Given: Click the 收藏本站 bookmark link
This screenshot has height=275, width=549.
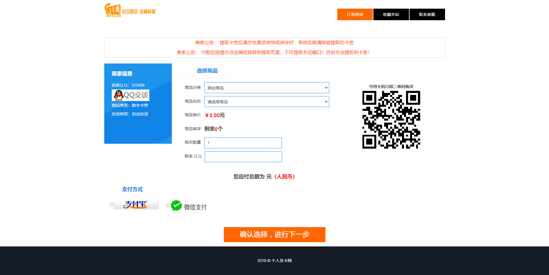Looking at the screenshot, I should pyautogui.click(x=391, y=14).
